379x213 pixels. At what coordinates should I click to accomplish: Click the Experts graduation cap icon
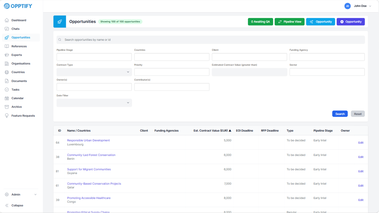7,55
